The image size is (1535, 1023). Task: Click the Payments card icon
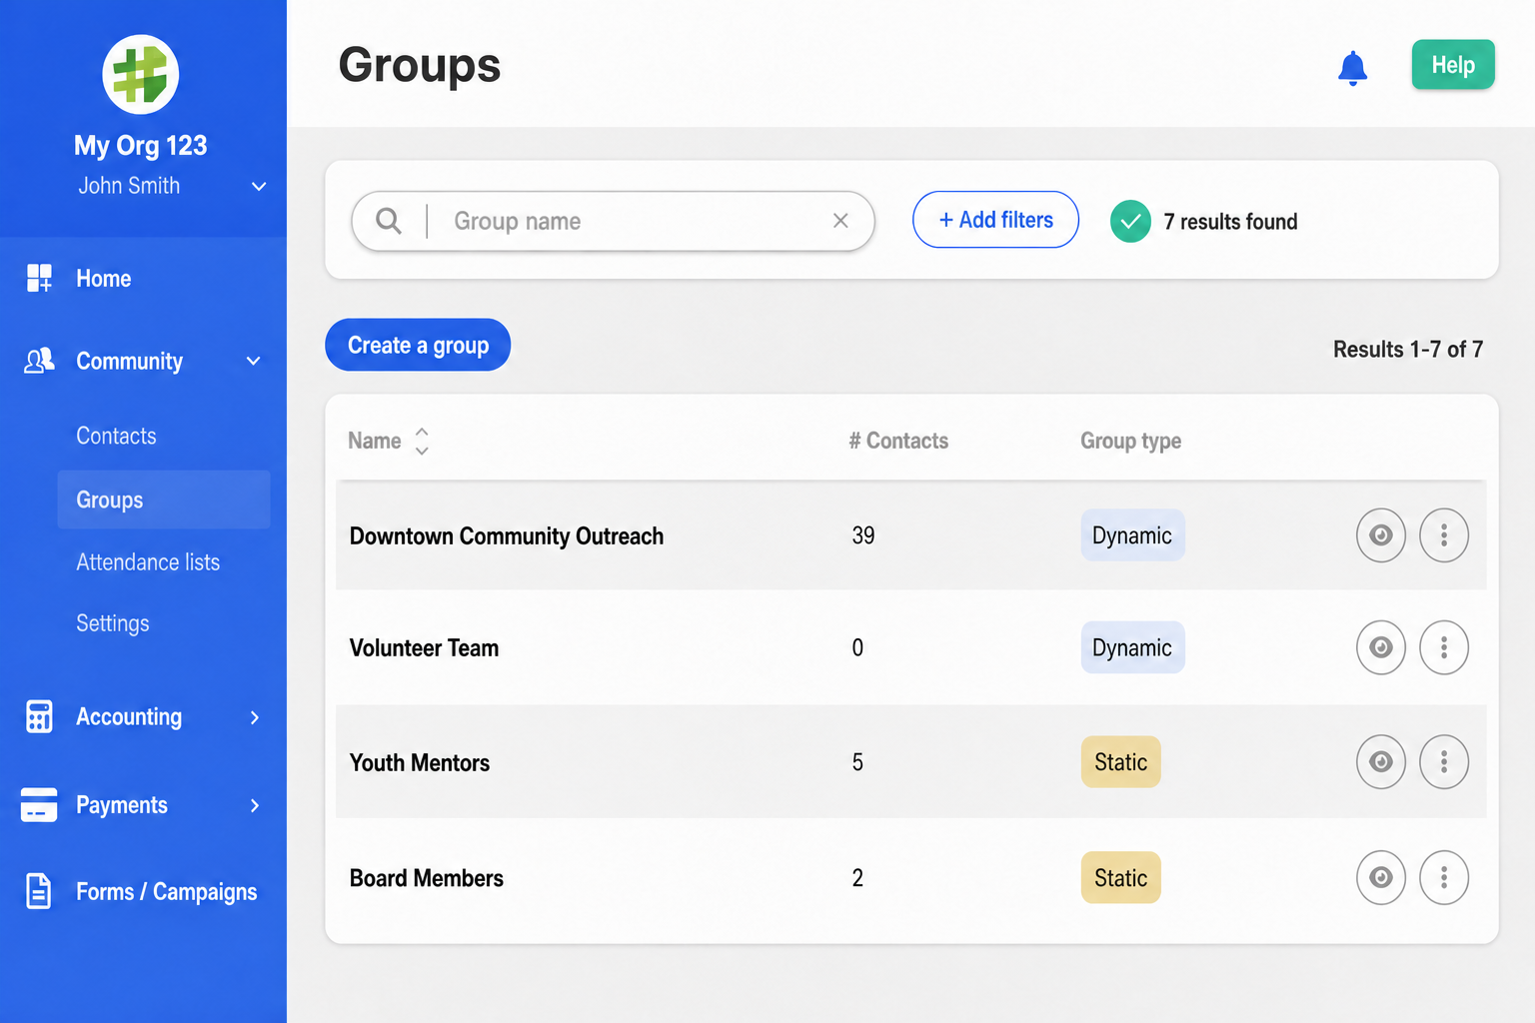(x=39, y=804)
